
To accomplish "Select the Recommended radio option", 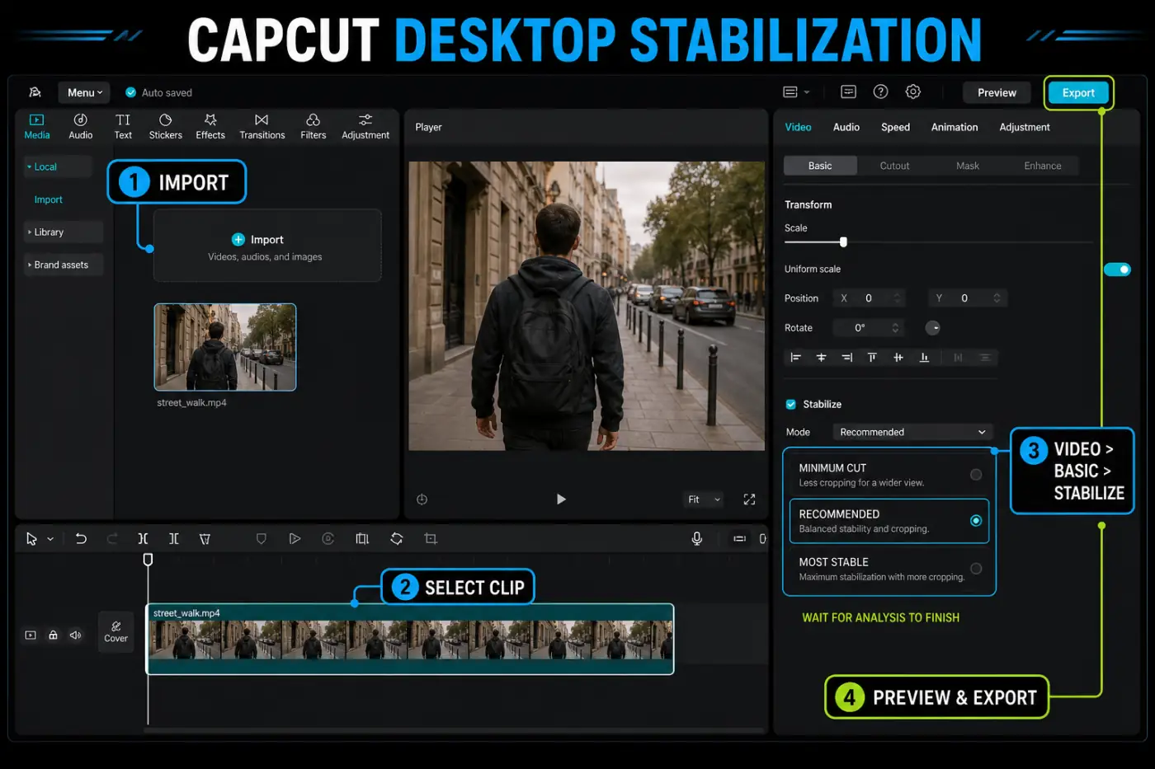I will pyautogui.click(x=976, y=521).
